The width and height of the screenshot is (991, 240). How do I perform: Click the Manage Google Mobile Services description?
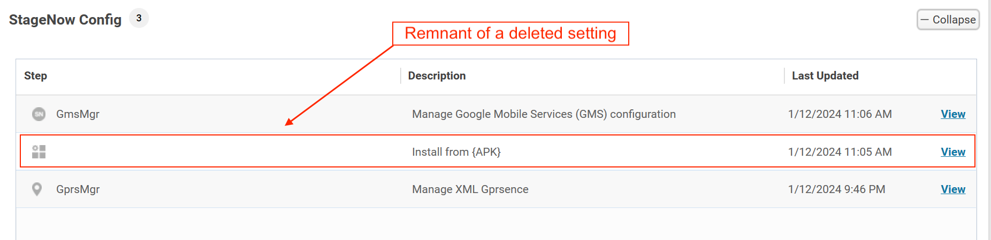coord(543,114)
